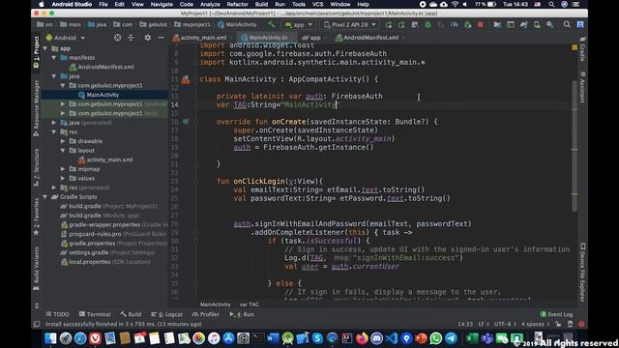Open the Terminal tool window
The width and height of the screenshot is (619, 348).
click(x=95, y=314)
